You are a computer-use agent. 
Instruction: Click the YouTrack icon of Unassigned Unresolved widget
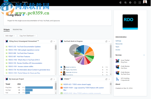coord(7,41)
